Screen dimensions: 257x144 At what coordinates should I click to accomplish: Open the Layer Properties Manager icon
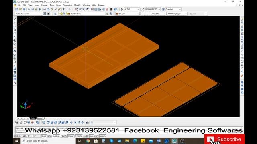coord(55,14)
